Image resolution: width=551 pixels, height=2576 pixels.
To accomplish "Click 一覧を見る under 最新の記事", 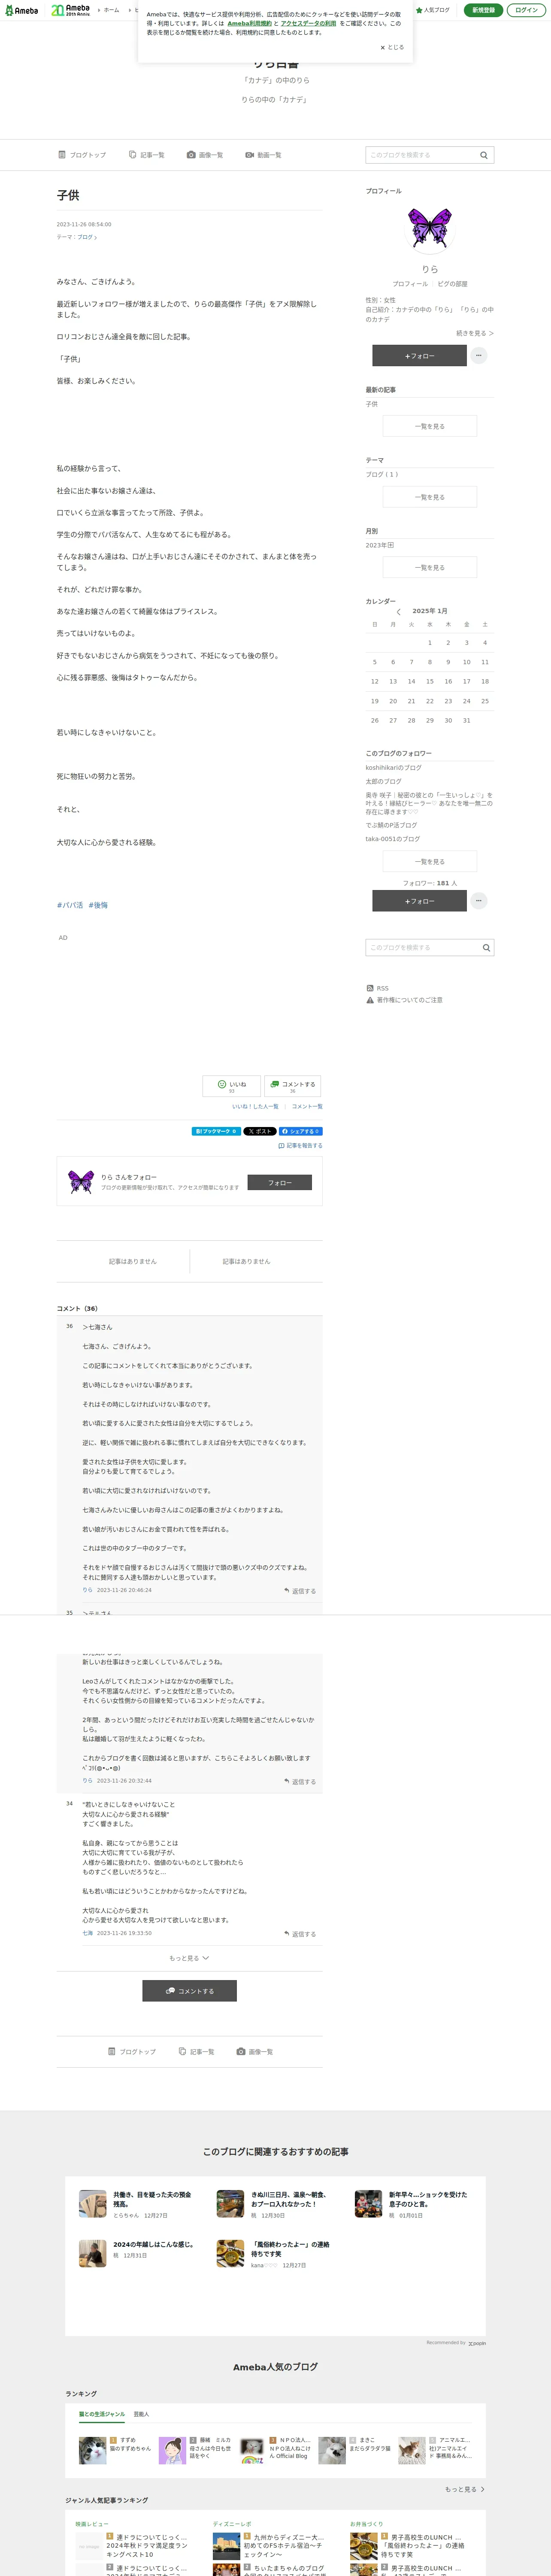I will pyautogui.click(x=430, y=426).
